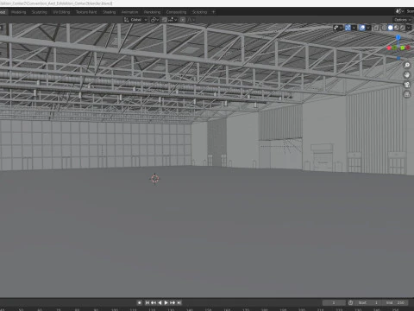Click the End frame field
The image size is (414, 311).
click(x=395, y=302)
